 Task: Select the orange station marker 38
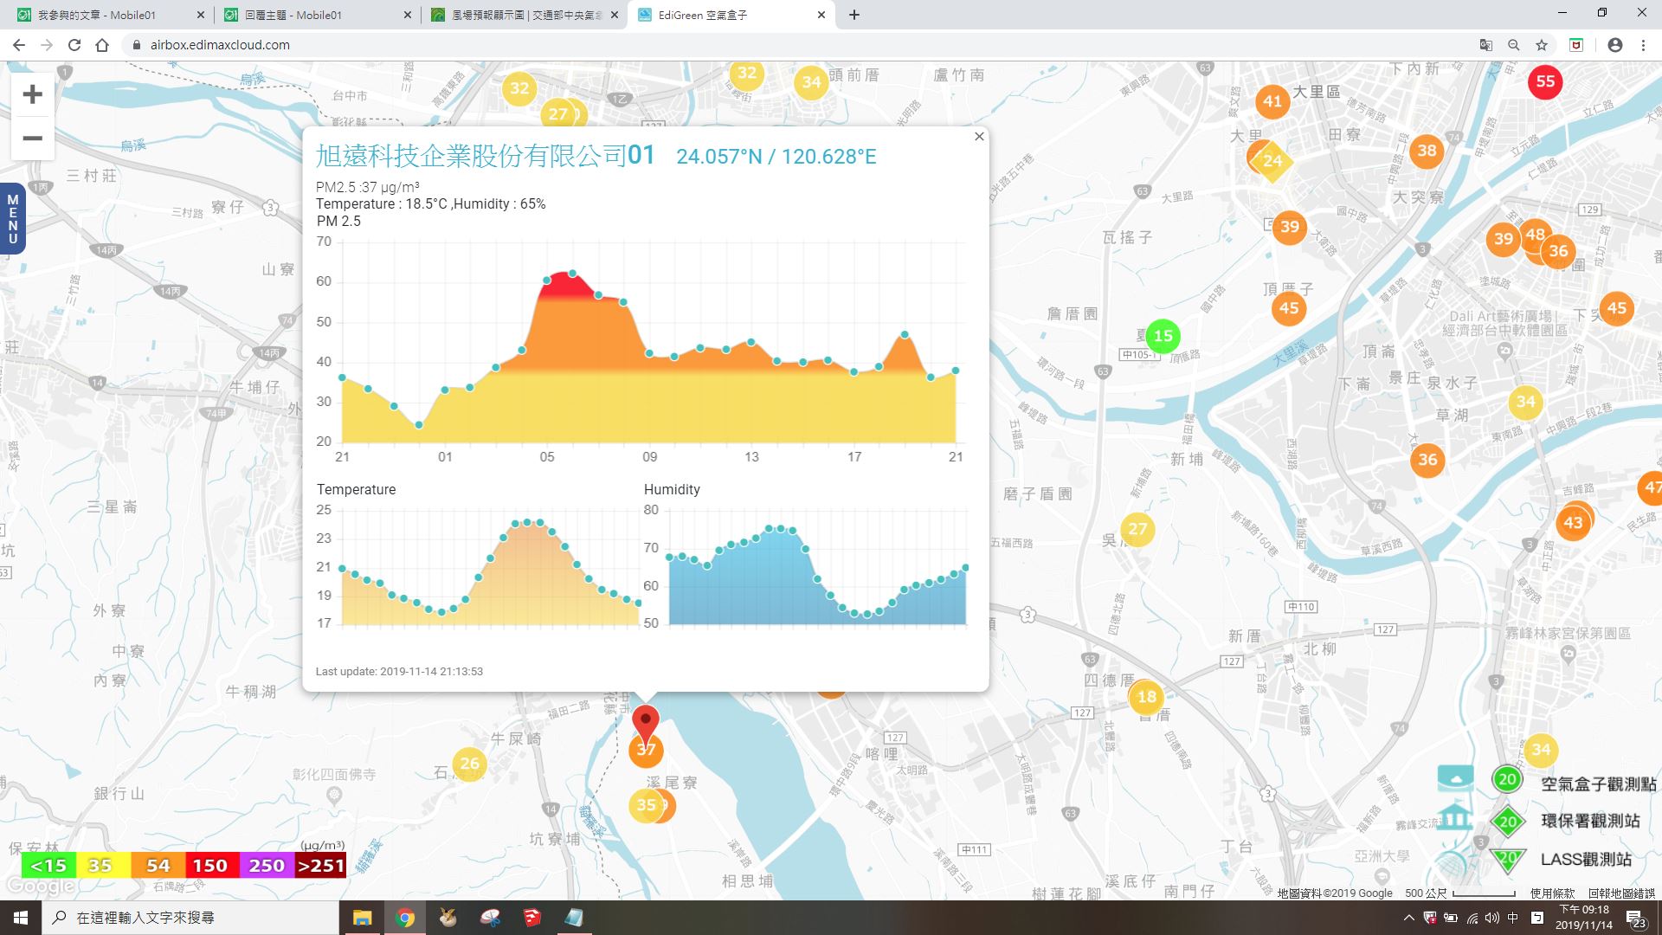point(1427,151)
